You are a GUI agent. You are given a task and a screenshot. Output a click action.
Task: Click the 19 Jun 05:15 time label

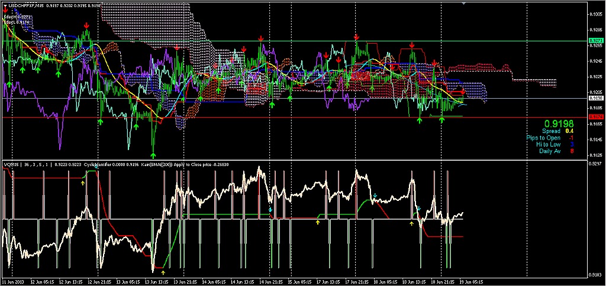click(x=470, y=281)
